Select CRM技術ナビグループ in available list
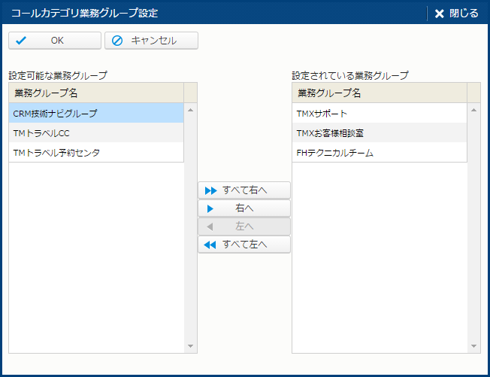Image resolution: width=490 pixels, height=377 pixels. (x=96, y=114)
